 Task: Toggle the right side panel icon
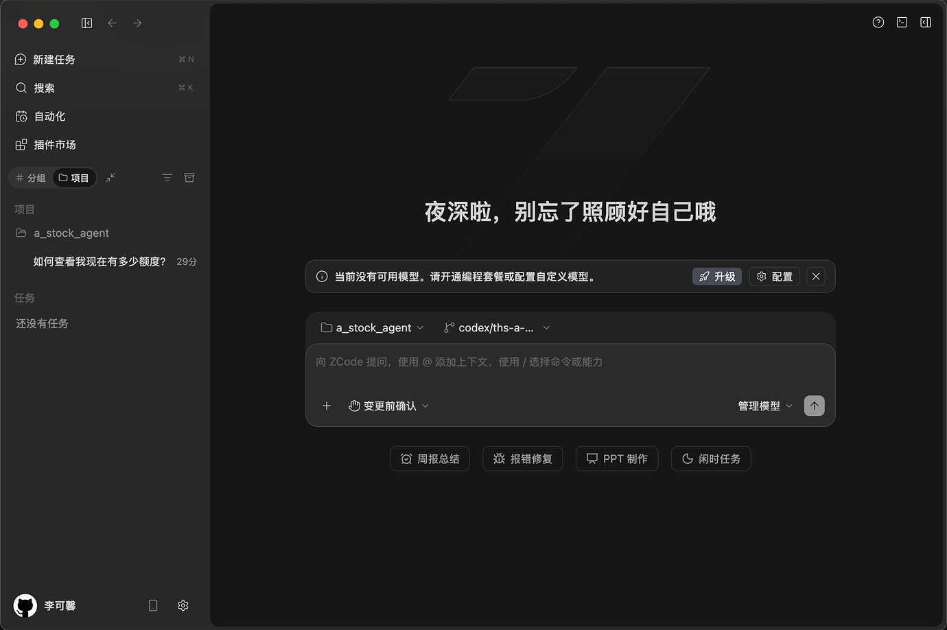pyautogui.click(x=926, y=23)
